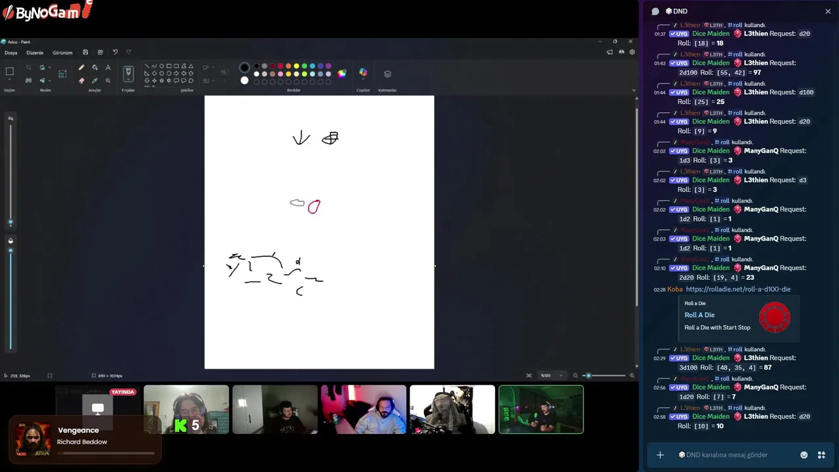
Task: Choose the straight line shape
Action: click(x=147, y=66)
